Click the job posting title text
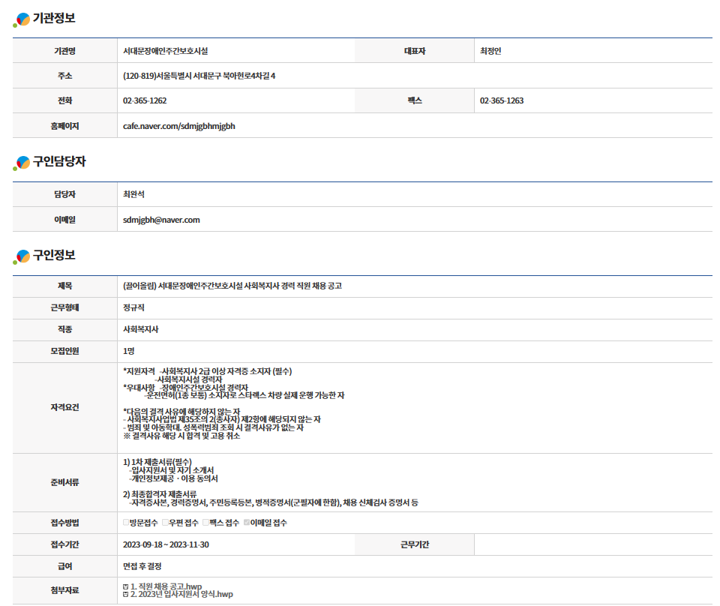The height and width of the screenshot is (606, 720). pyautogui.click(x=232, y=286)
